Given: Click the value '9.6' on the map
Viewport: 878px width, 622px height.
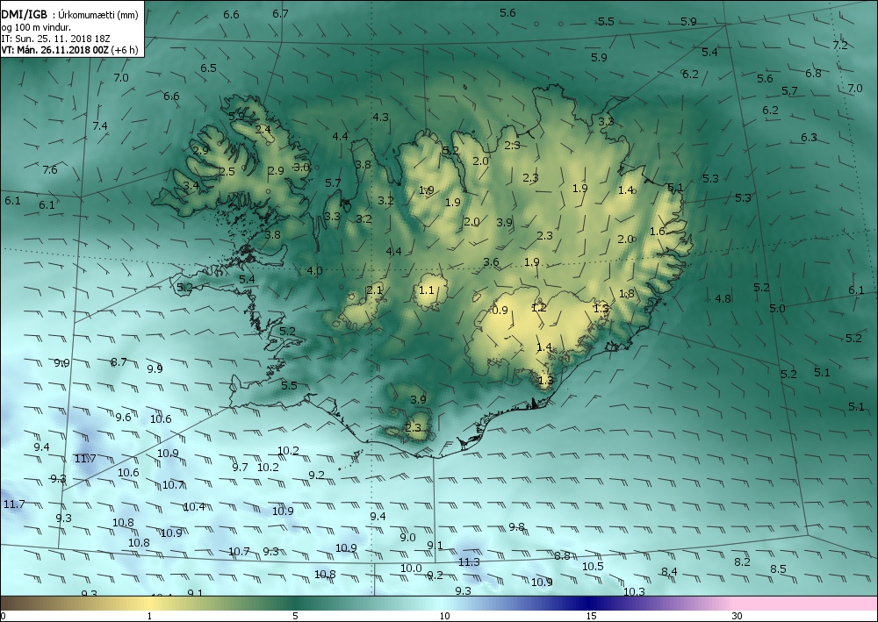Looking at the screenshot, I should coord(123,418).
